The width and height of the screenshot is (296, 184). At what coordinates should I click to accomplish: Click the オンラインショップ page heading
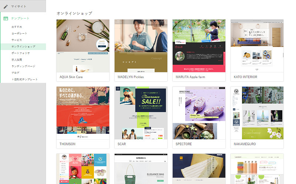74,13
